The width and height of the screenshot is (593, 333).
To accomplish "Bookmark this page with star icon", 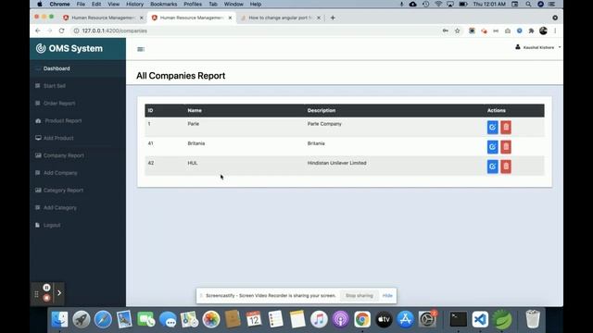I will pyautogui.click(x=457, y=31).
